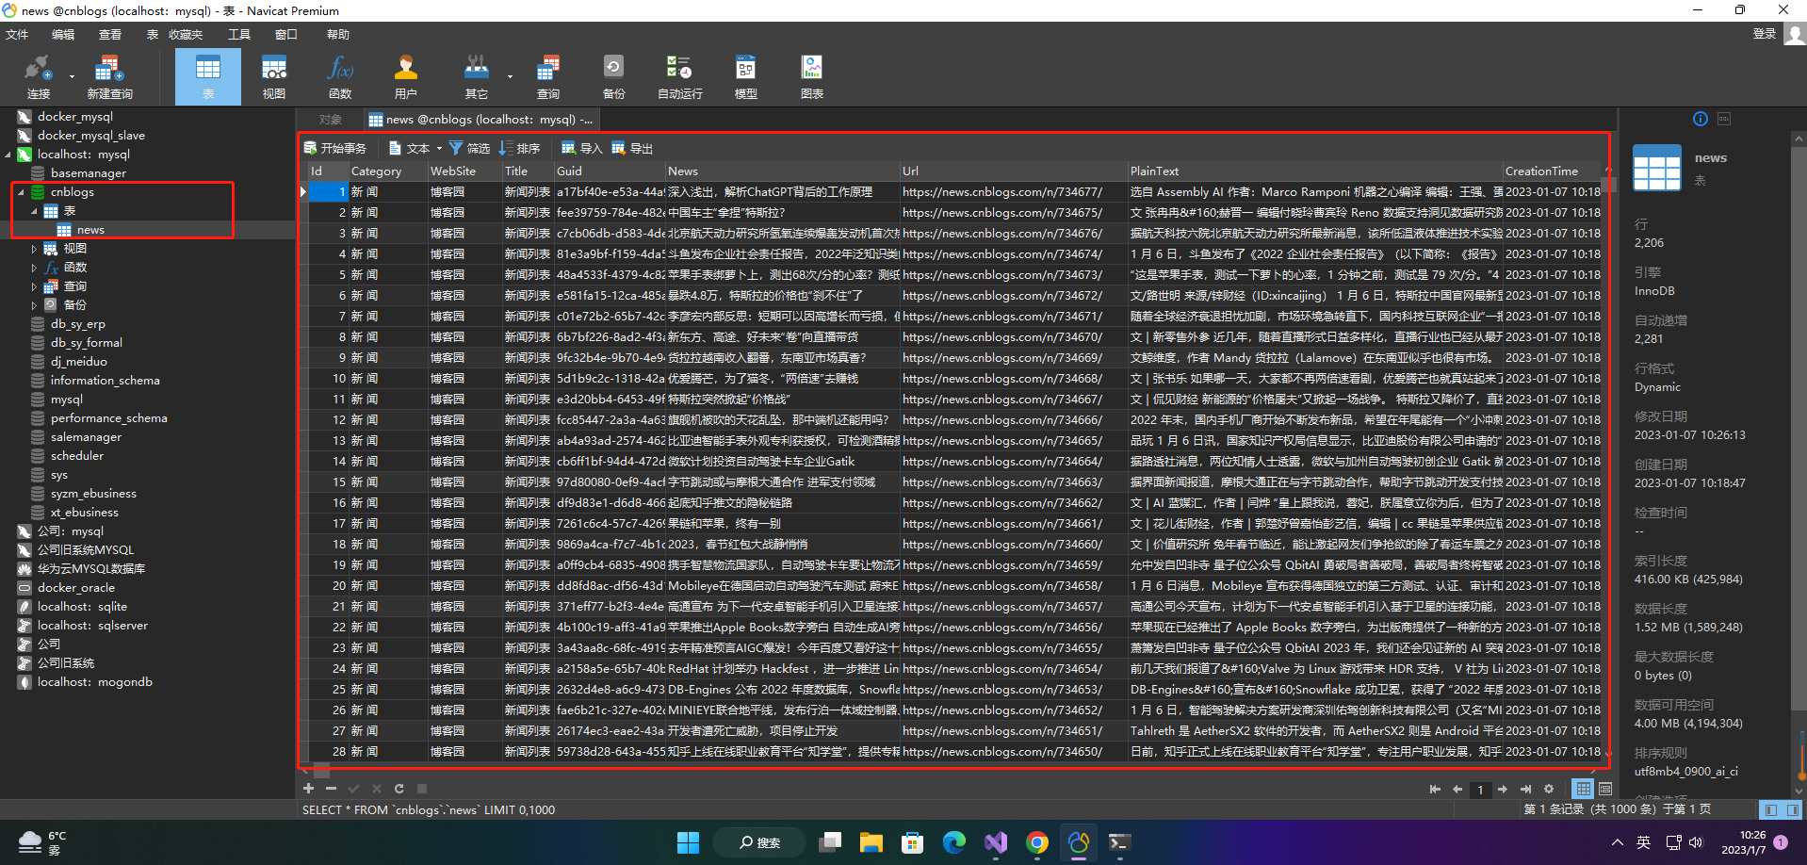Open the 图表 (Charts) toolbar tool

coord(811,76)
